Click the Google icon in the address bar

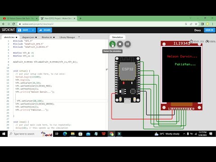(x=186, y=24)
